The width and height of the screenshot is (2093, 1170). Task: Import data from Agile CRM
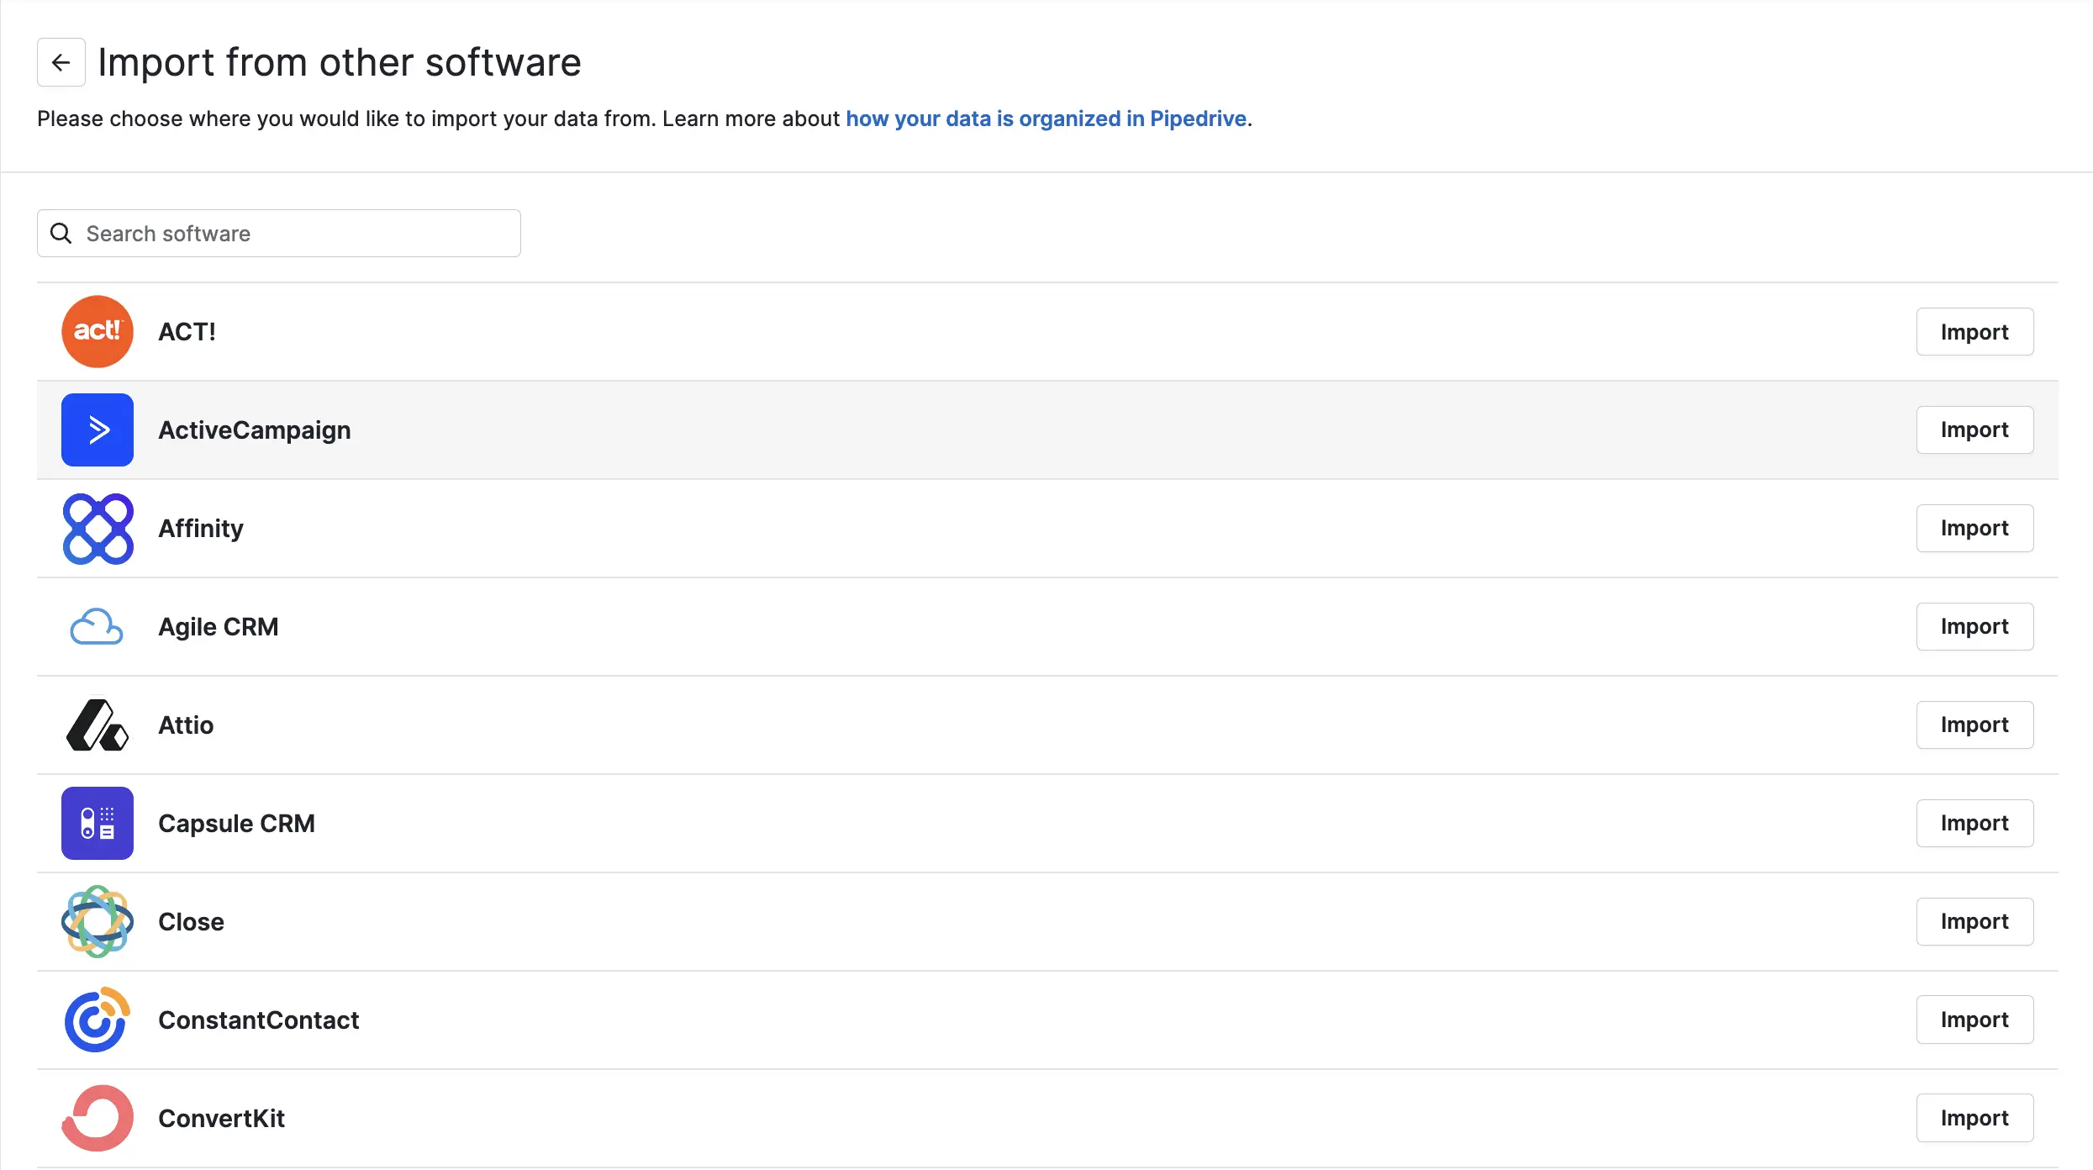[1974, 626]
